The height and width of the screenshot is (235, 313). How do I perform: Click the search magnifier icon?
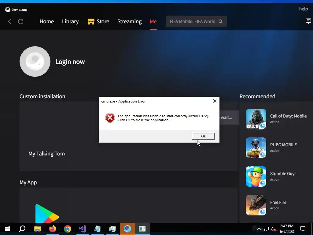pos(220,21)
